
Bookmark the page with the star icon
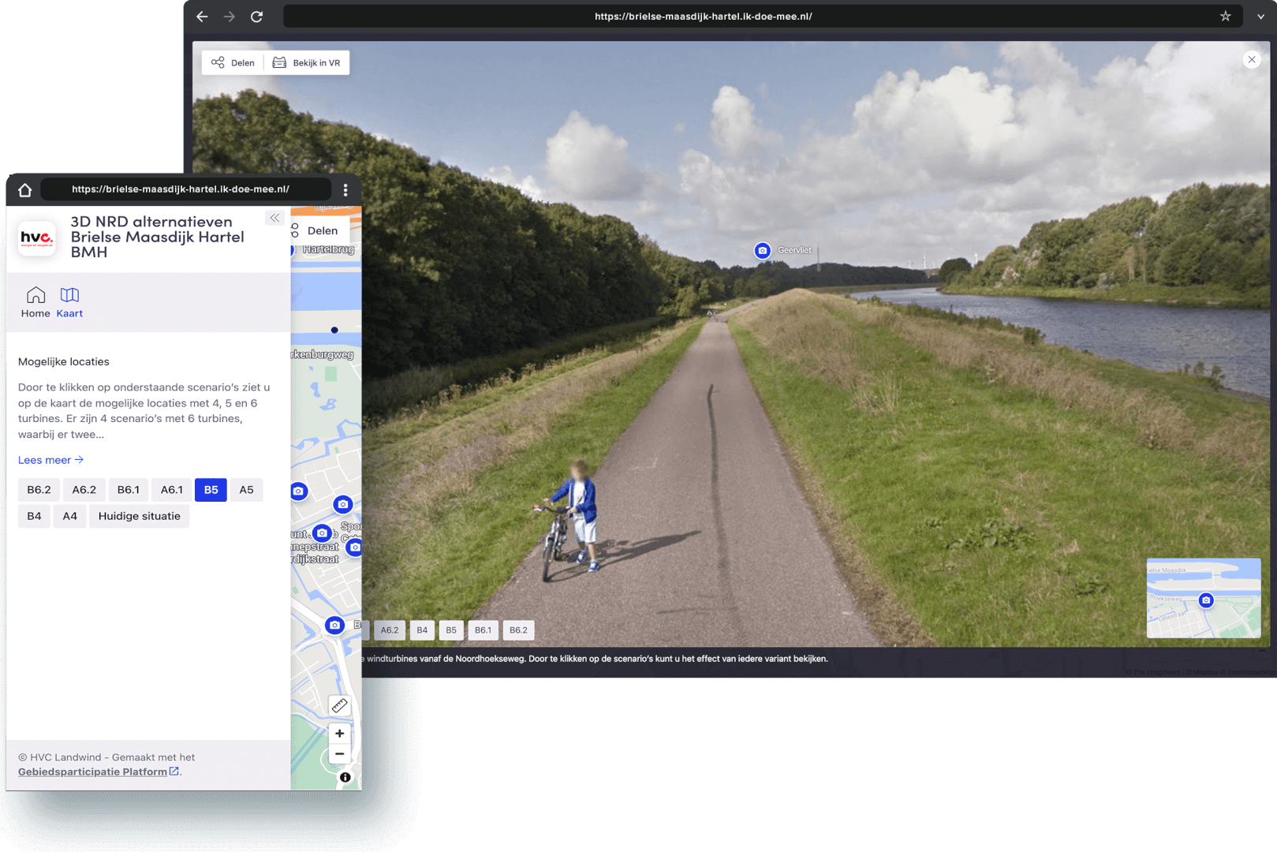pos(1225,17)
